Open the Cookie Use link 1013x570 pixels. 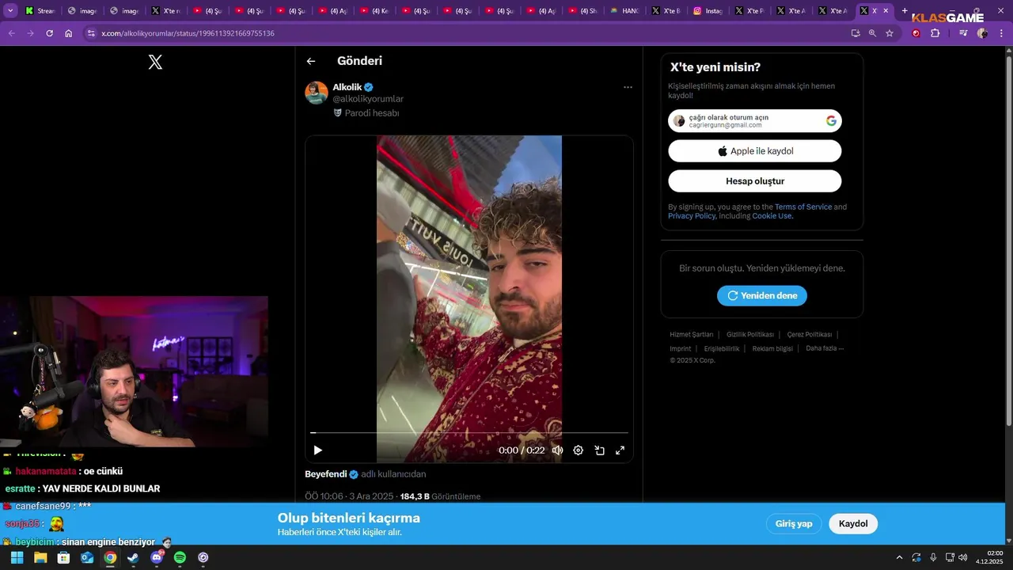[772, 216]
